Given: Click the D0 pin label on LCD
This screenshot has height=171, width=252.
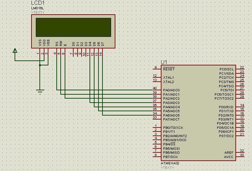Looking at the screenshot, I should click(74, 44).
